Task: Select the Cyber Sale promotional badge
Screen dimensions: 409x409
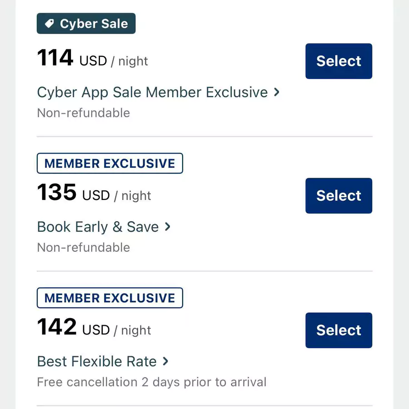Action: 86,23
